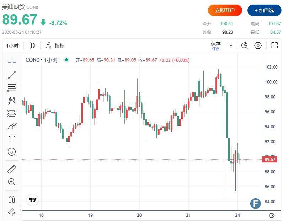Activate the zoom in tool
Screen dimensions: 284x221
coord(12,182)
